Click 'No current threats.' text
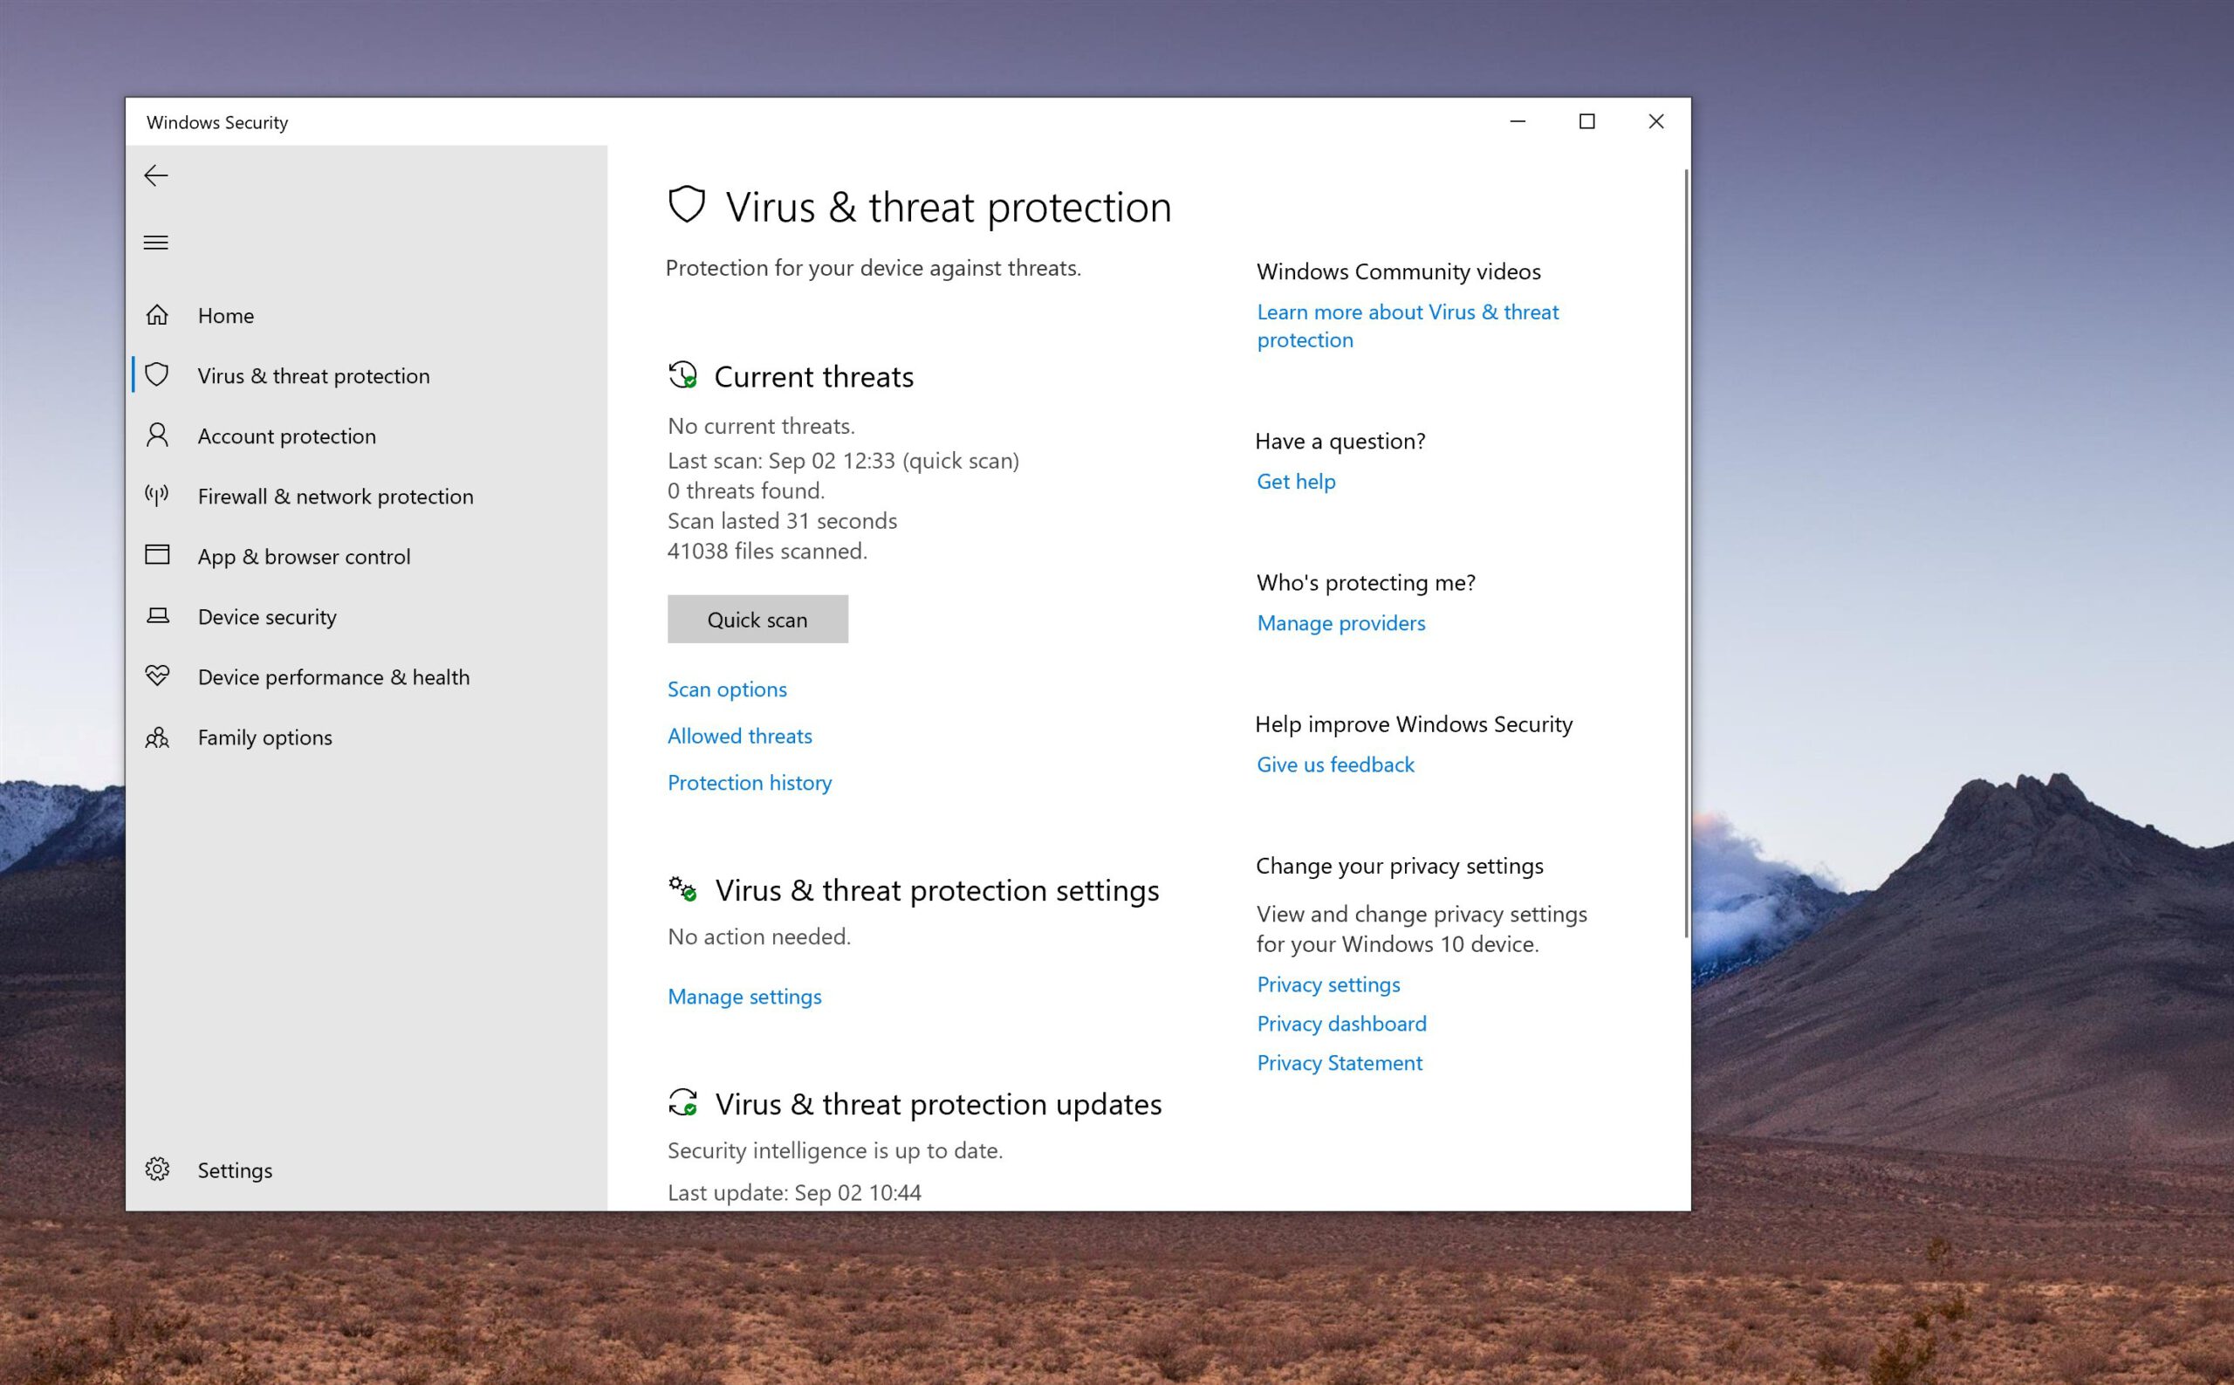The width and height of the screenshot is (2234, 1385). pyautogui.click(x=761, y=427)
